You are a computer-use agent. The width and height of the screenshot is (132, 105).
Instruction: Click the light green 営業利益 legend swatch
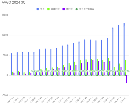pyautogui.click(x=48, y=9)
